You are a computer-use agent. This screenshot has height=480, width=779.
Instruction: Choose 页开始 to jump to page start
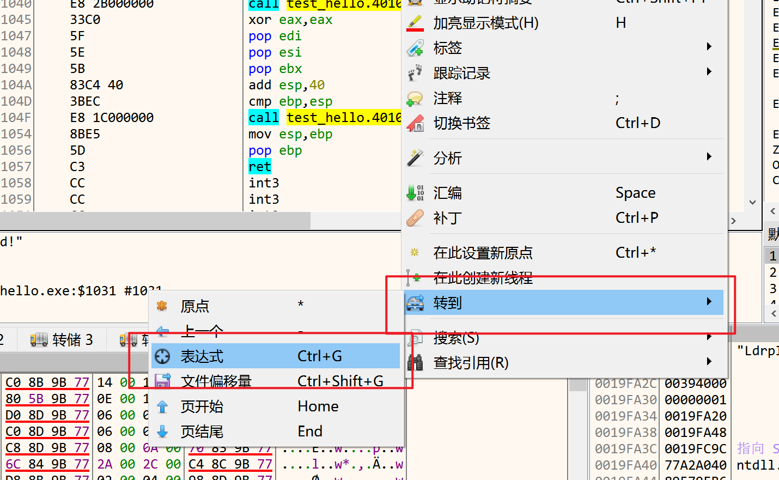point(202,406)
